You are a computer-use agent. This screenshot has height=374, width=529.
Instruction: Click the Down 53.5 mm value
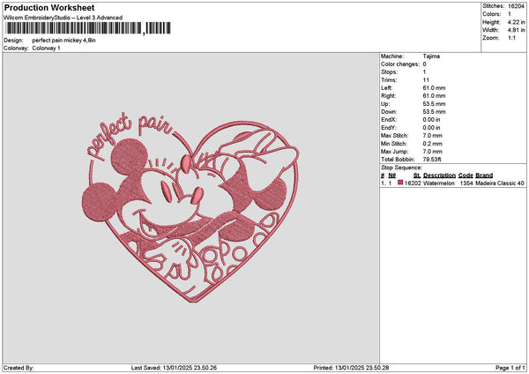(x=434, y=112)
